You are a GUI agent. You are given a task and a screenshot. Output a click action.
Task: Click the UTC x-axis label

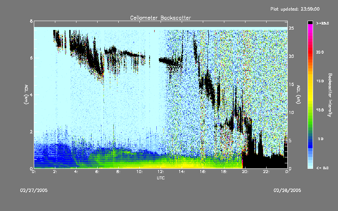tap(161, 178)
